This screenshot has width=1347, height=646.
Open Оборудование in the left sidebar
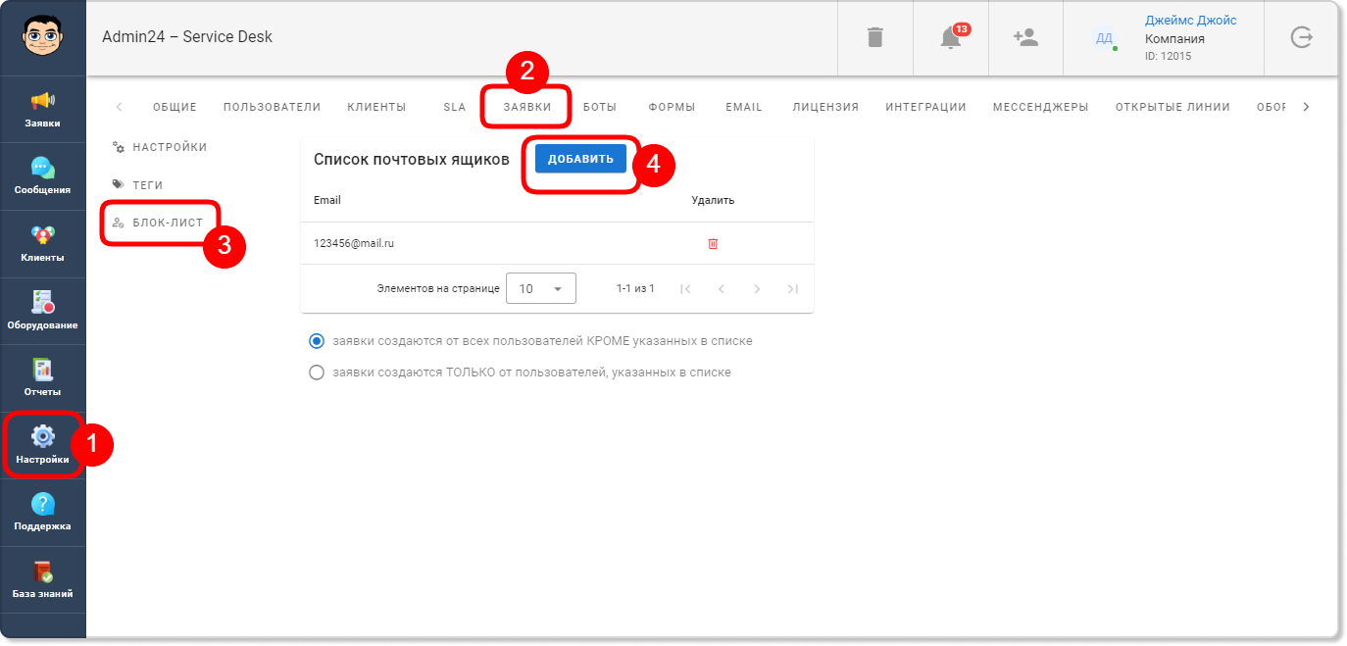[43, 312]
